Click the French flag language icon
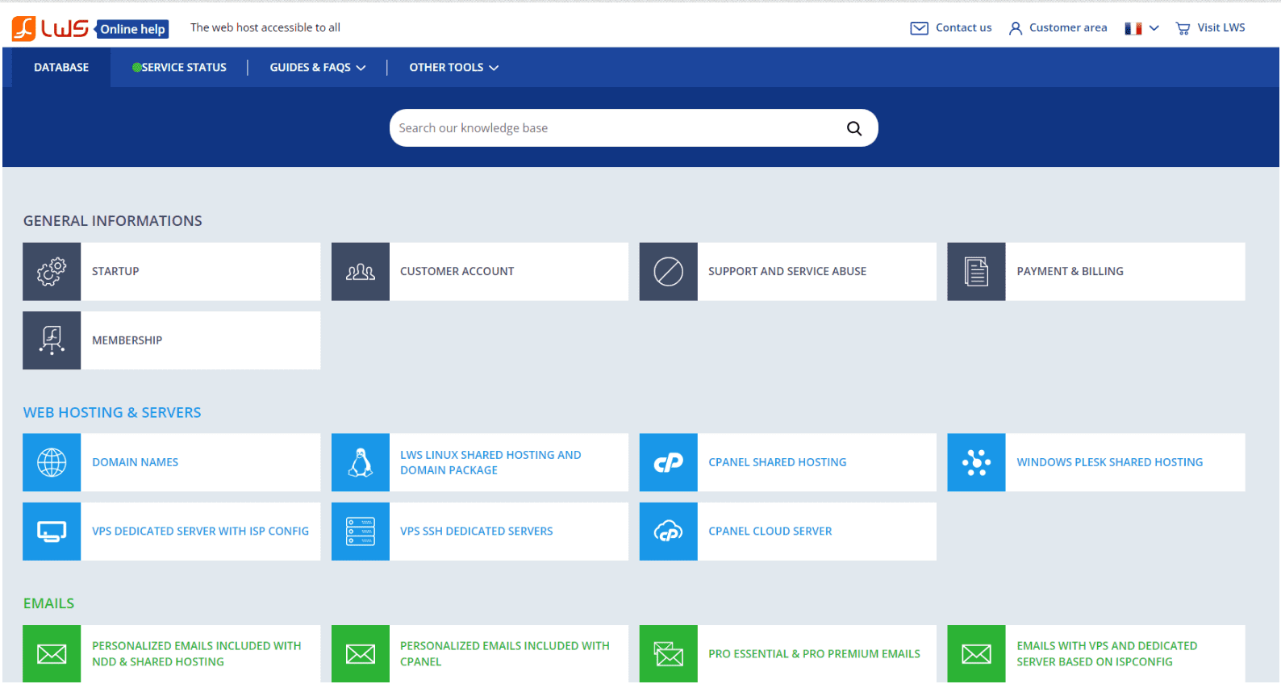 1133,28
